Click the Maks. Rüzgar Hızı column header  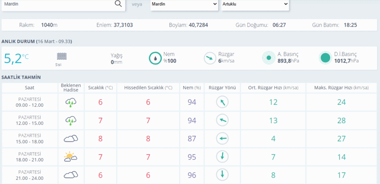pyautogui.click(x=342, y=88)
